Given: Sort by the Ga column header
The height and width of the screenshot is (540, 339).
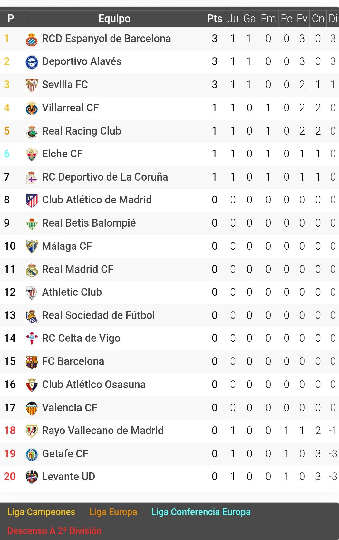Looking at the screenshot, I should coord(249,19).
